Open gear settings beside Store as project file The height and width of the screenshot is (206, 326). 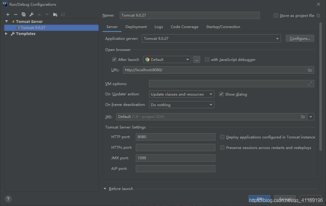pos(318,16)
